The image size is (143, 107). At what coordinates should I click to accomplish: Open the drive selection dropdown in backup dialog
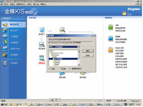coord(79,47)
